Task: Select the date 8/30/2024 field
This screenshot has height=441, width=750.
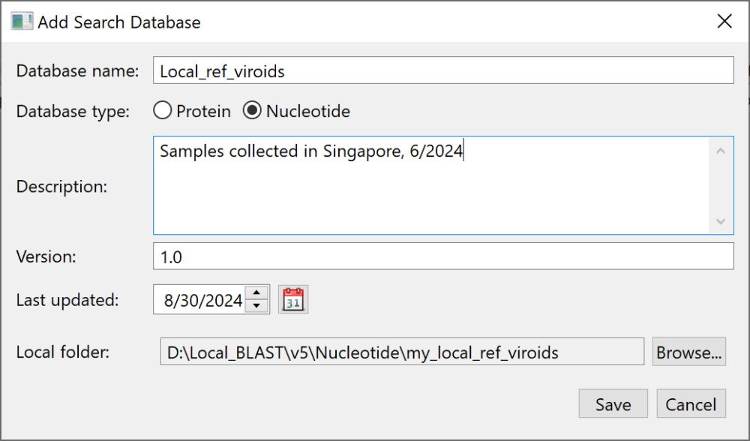Action: point(201,299)
